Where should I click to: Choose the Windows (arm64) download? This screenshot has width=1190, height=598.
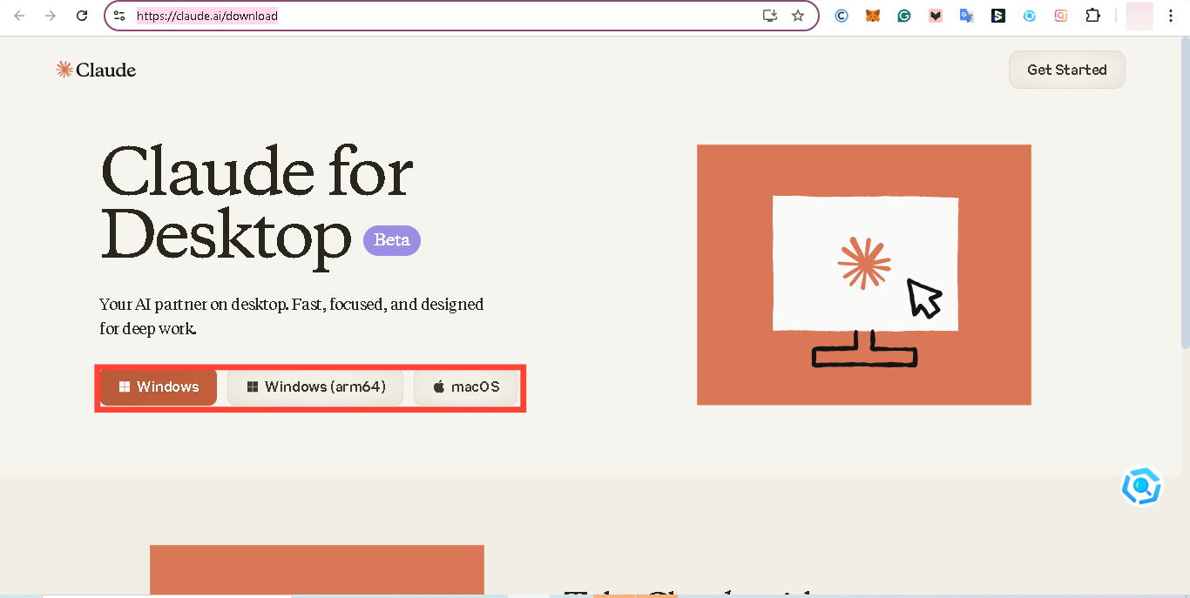pos(315,386)
